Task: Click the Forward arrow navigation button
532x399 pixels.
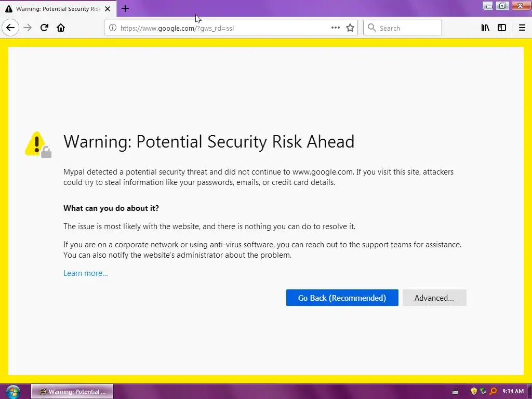Action: pos(28,28)
